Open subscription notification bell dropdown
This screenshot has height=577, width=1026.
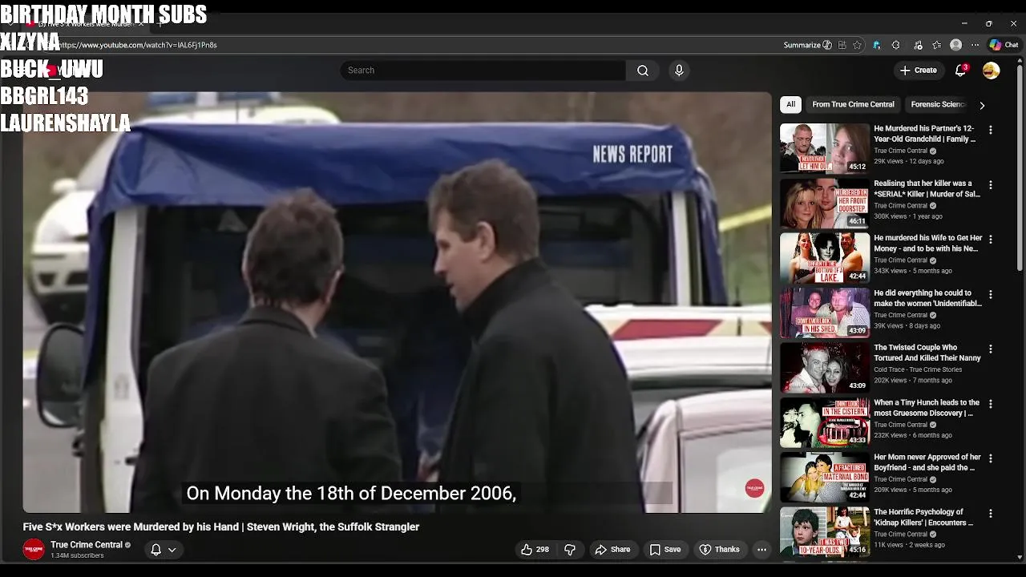point(164,550)
